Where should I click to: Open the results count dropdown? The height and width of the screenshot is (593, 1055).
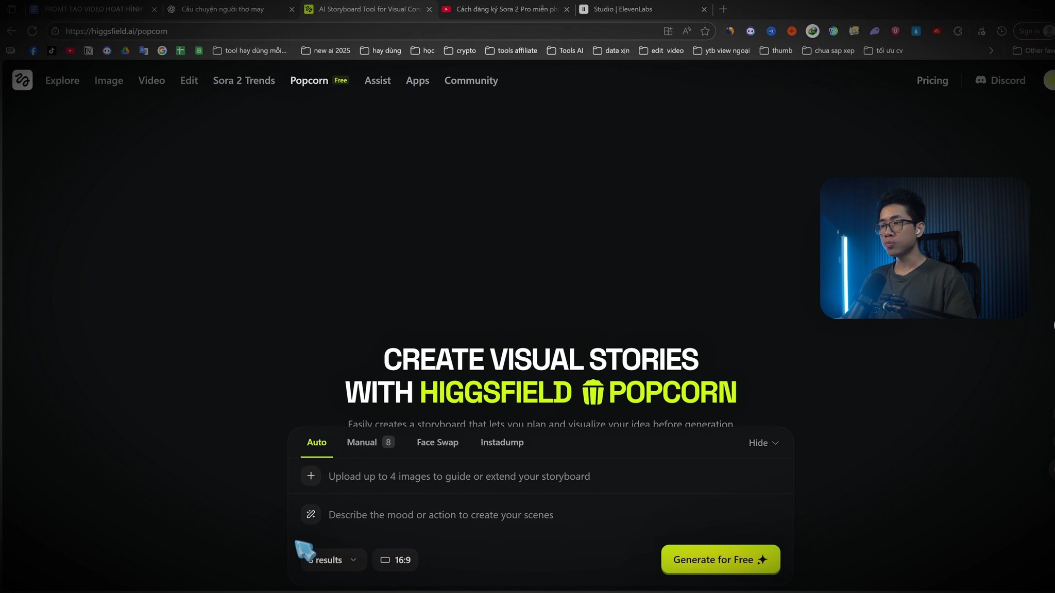[x=333, y=560]
